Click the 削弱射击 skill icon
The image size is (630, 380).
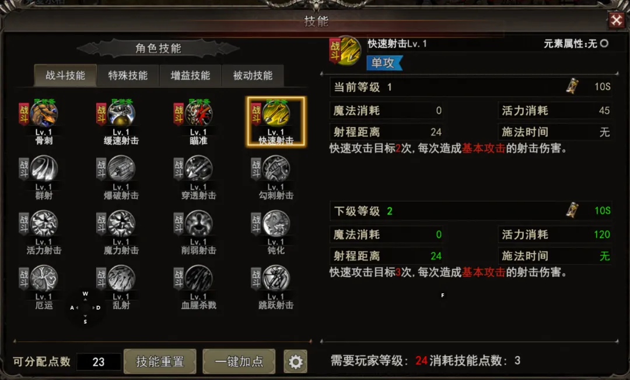click(x=198, y=223)
